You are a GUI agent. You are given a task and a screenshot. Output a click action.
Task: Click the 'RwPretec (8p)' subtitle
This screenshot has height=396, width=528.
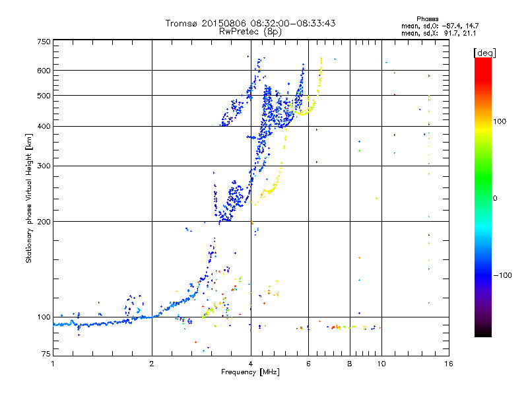pos(250,32)
